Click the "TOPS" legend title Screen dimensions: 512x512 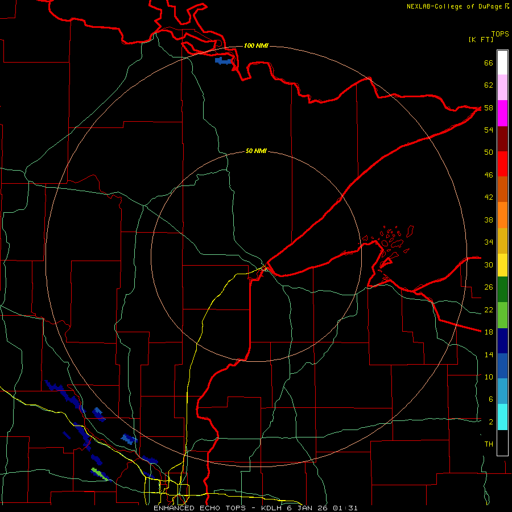[x=500, y=34]
